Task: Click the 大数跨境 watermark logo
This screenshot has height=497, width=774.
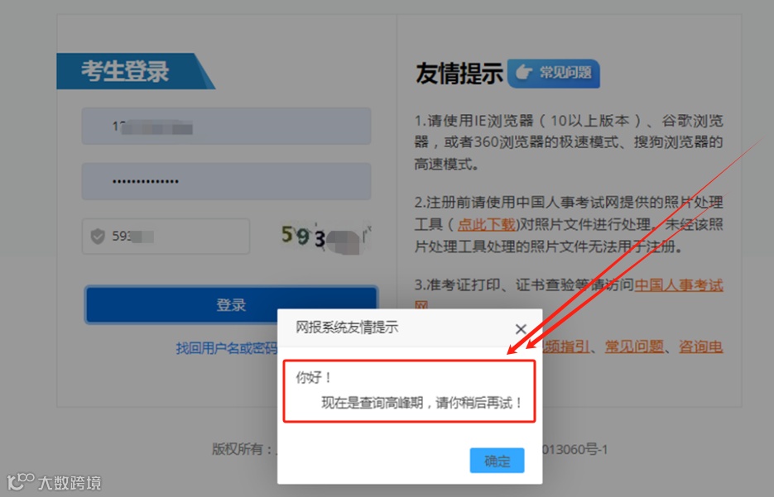Action: (55, 482)
